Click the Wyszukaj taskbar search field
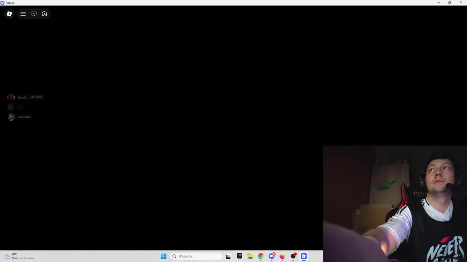Viewport: 467px width, 262px height. [196, 256]
